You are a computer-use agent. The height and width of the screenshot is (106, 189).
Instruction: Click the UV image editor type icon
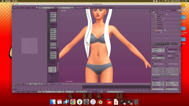coord(14,84)
